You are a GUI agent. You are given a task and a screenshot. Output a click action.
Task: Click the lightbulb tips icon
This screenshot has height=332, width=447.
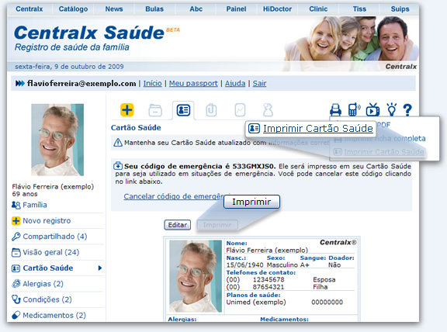(x=392, y=109)
